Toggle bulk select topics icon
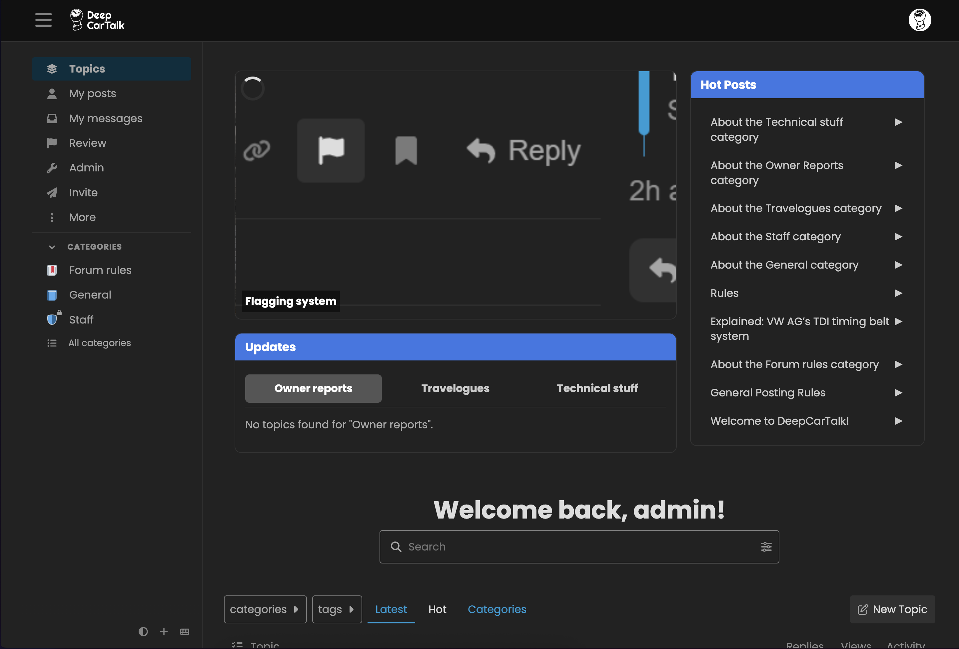Screen dimensions: 959x649 pos(237,644)
